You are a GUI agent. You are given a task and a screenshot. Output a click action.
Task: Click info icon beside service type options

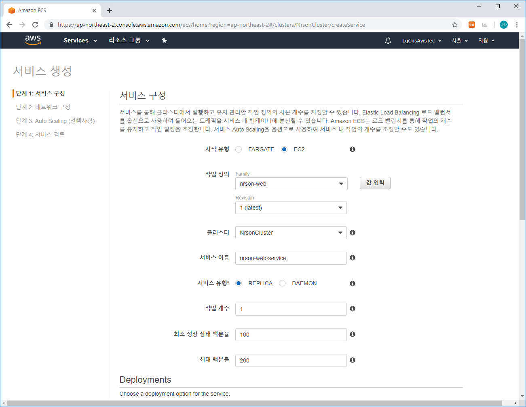[x=353, y=284]
